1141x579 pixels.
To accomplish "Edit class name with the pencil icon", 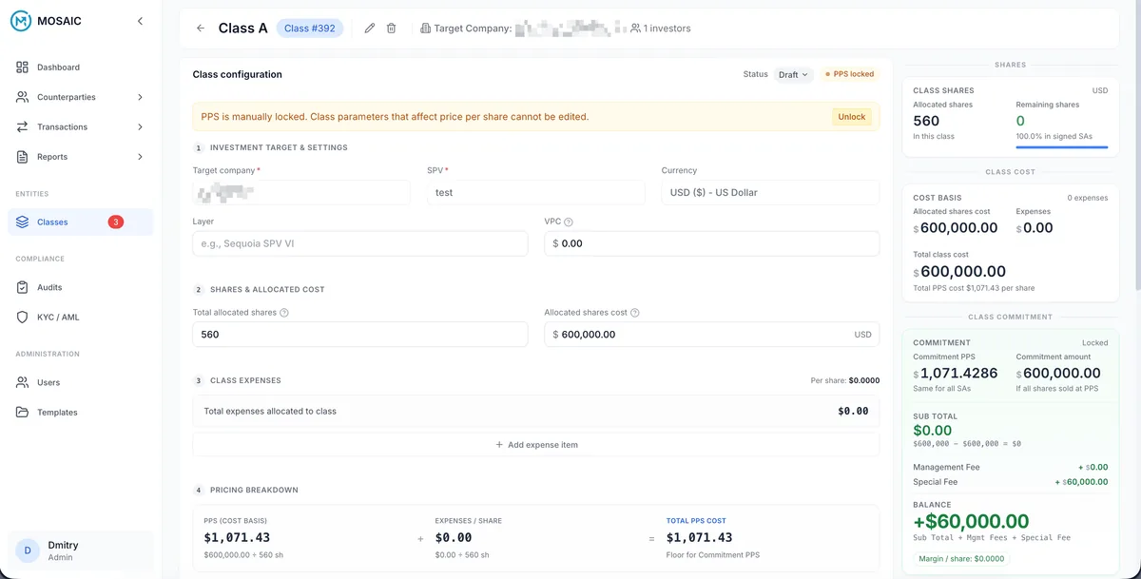I will click(370, 29).
